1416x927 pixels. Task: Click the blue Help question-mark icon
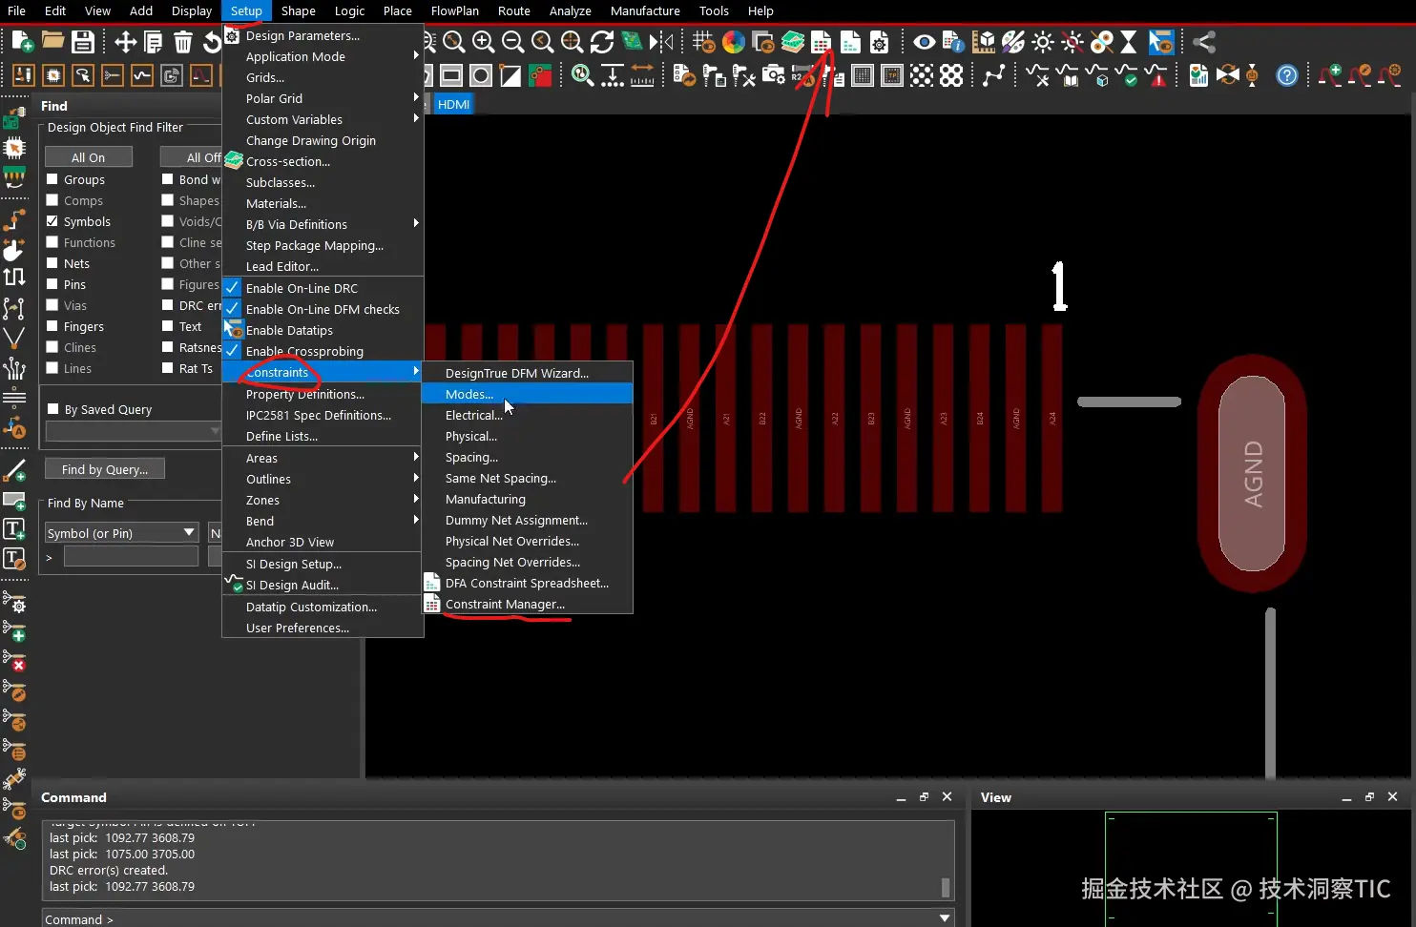coord(1287,74)
